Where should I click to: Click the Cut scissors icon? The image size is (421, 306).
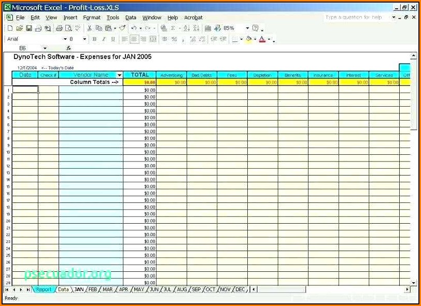click(89, 28)
